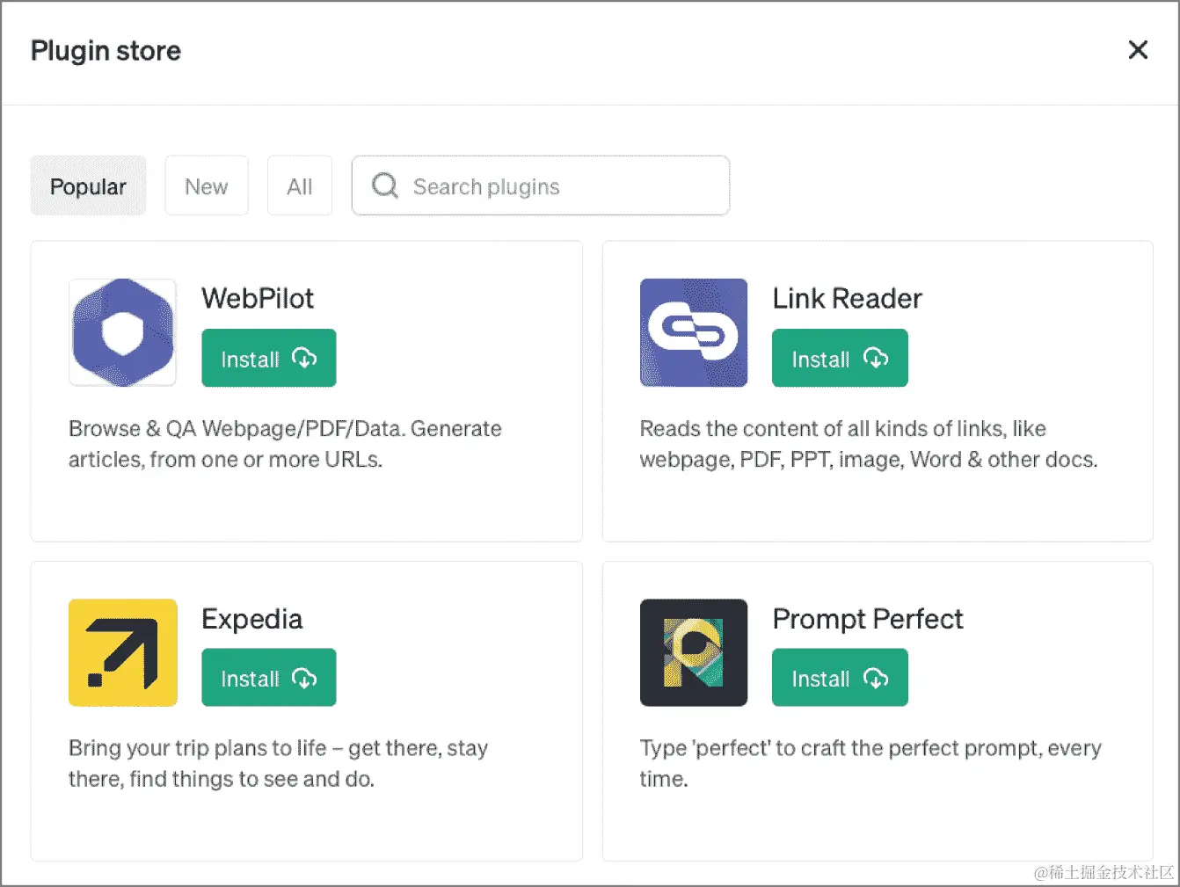The height and width of the screenshot is (887, 1180).
Task: Click the WebPilot hexagon shield logo
Action: pyautogui.click(x=123, y=332)
